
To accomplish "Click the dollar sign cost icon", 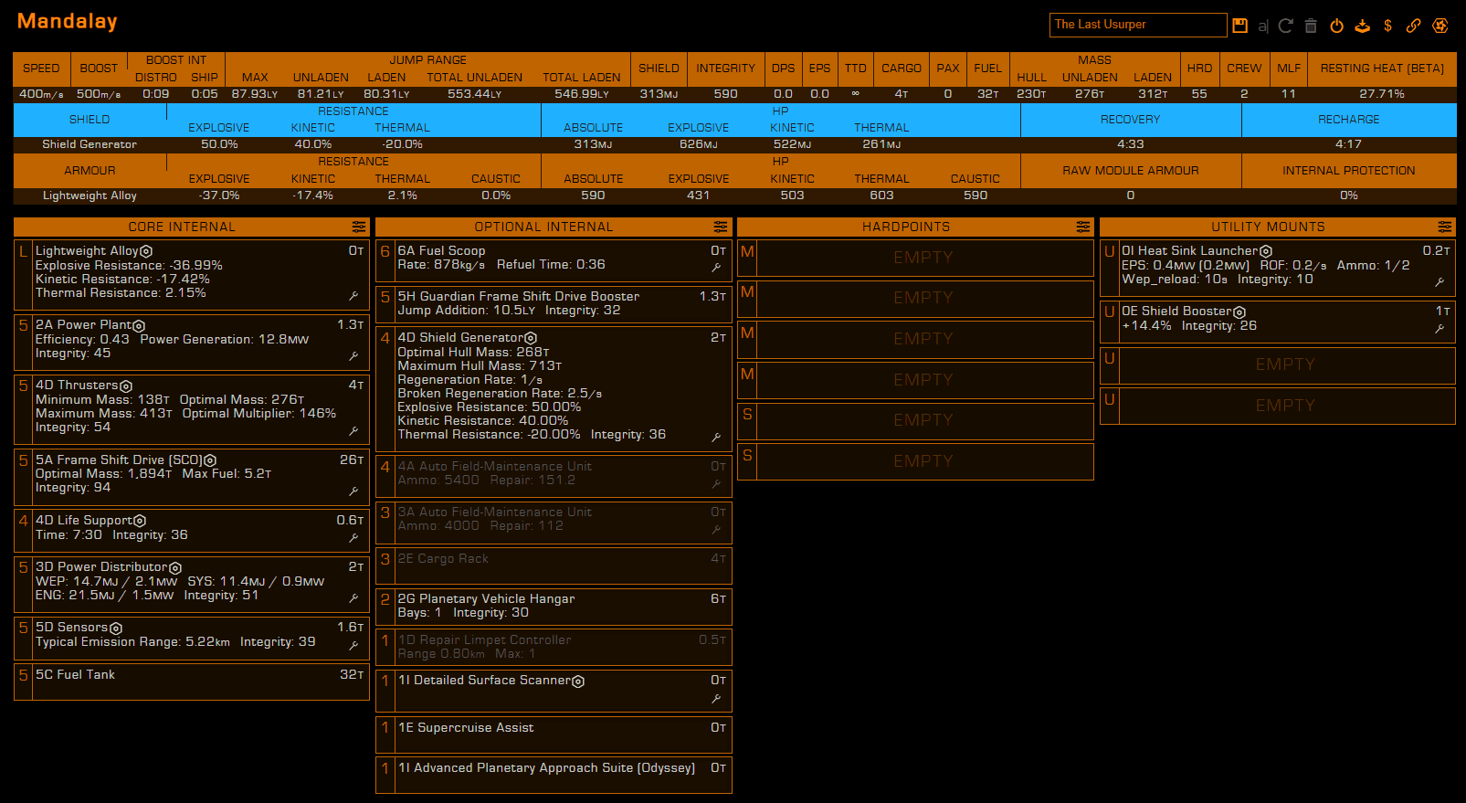I will point(1387,26).
